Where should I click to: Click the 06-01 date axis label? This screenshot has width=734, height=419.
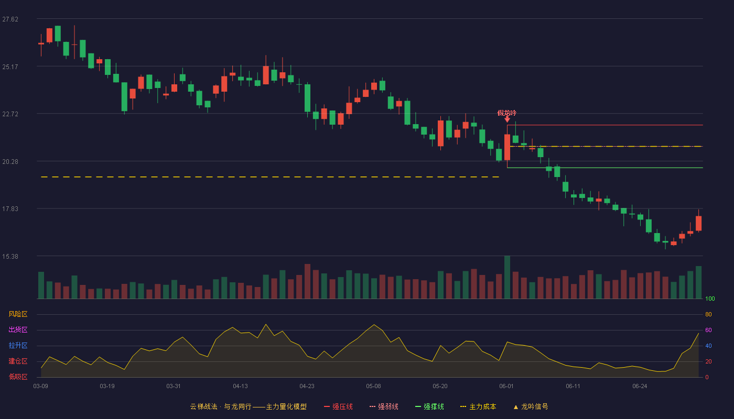(506, 386)
